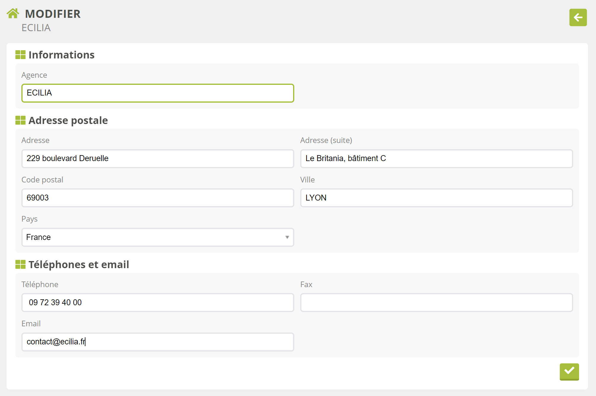596x396 pixels.
Task: Click the green back arrow button
Action: click(x=578, y=18)
